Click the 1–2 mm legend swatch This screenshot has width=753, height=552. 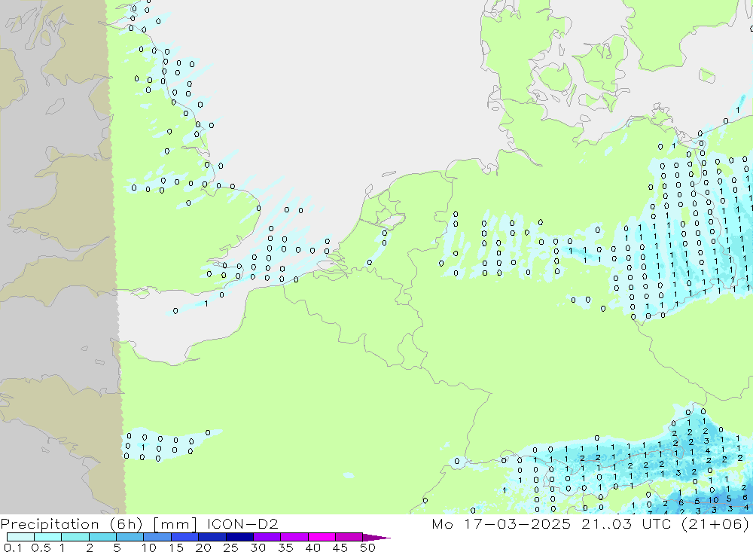click(75, 537)
